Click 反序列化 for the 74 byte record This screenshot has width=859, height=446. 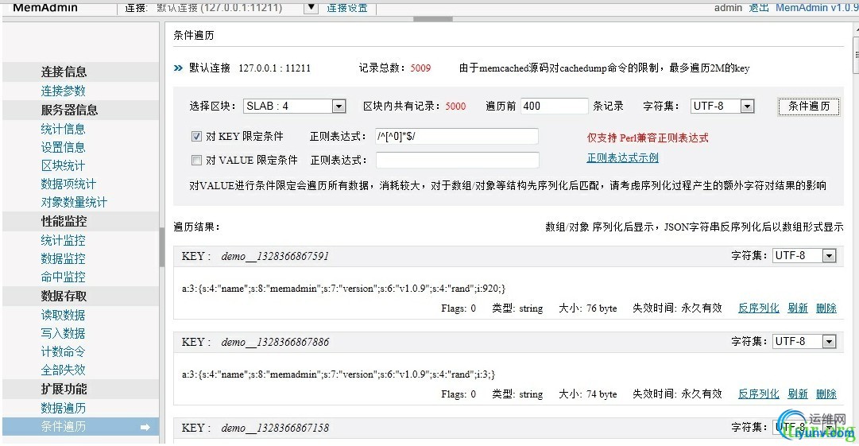coord(758,394)
